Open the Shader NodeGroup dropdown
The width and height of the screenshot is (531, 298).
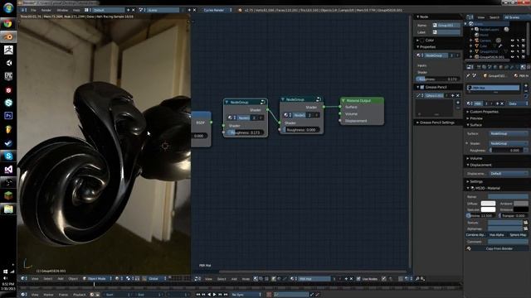[x=509, y=143]
